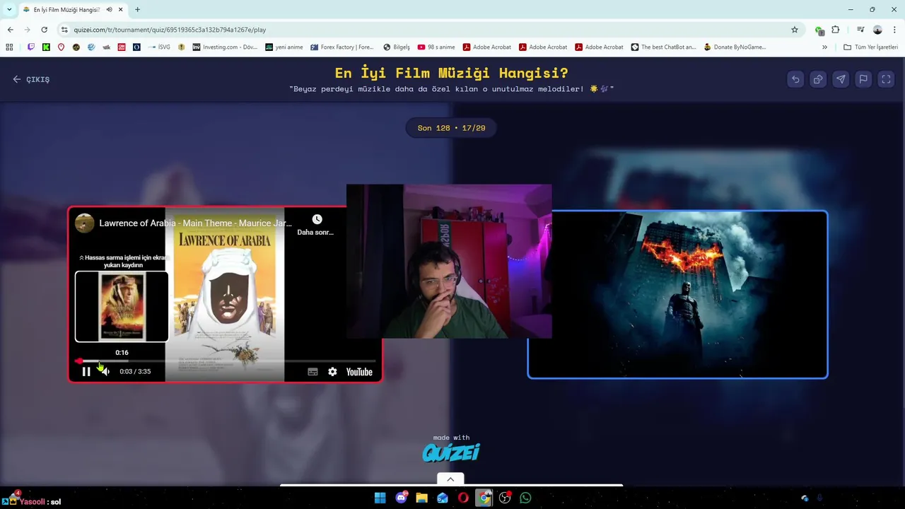Open the İSVG bookmark

(x=159, y=47)
